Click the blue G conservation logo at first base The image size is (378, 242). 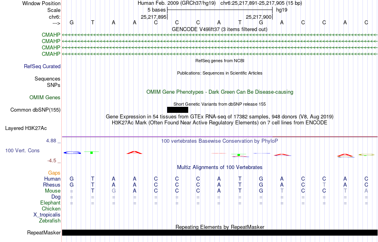point(72,153)
